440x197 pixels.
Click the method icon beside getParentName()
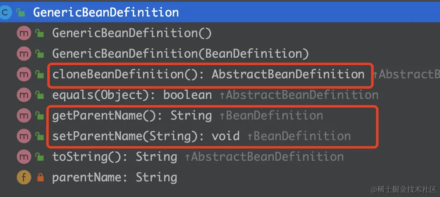pyautogui.click(x=24, y=116)
